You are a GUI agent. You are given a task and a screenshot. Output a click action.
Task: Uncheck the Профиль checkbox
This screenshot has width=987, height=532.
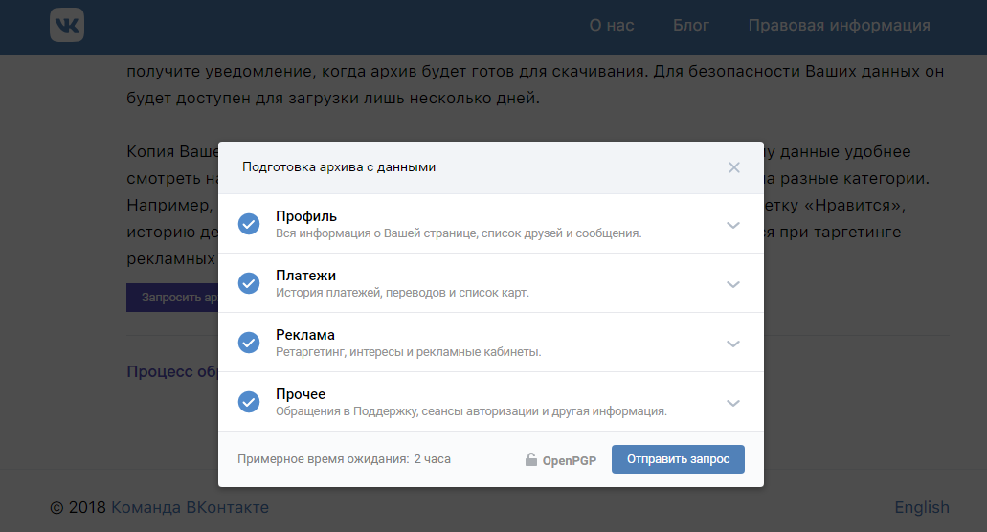pos(249,224)
